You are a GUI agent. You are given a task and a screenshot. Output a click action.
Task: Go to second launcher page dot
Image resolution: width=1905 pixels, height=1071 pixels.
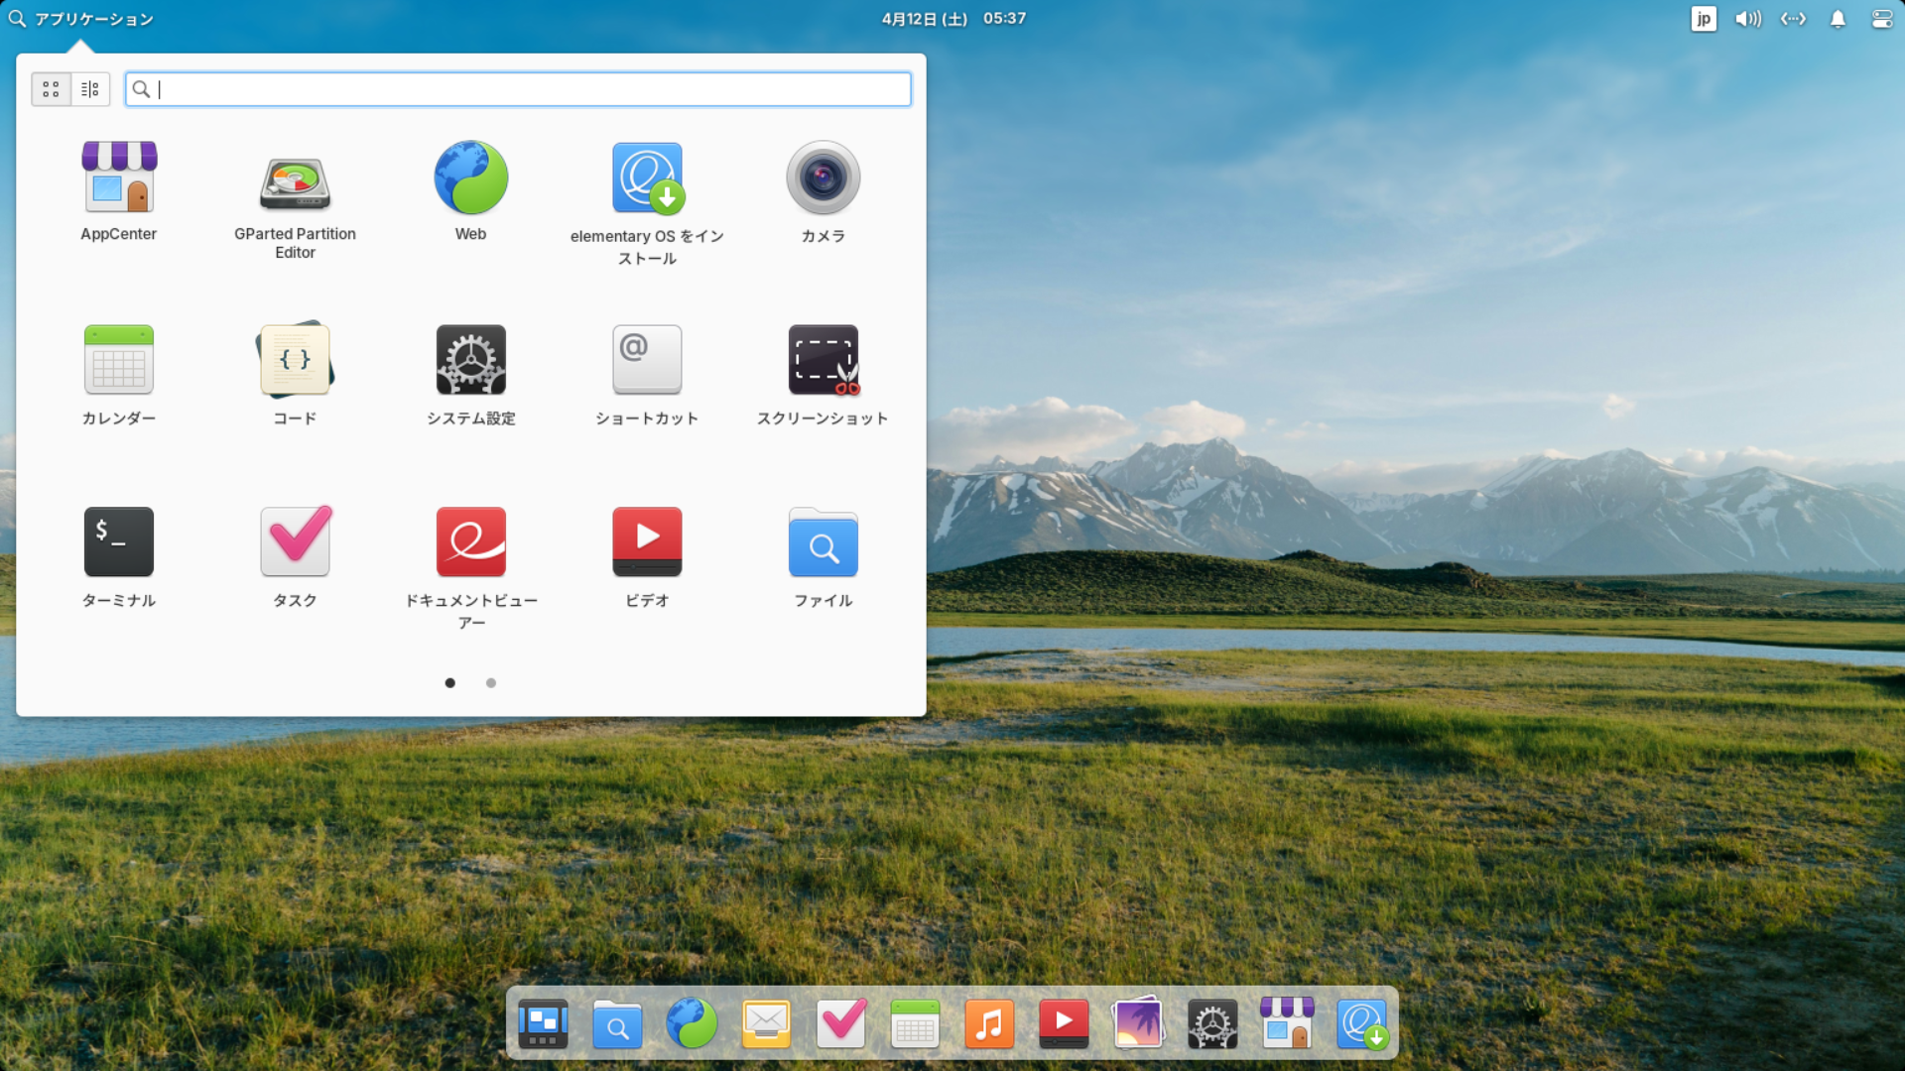tap(490, 683)
